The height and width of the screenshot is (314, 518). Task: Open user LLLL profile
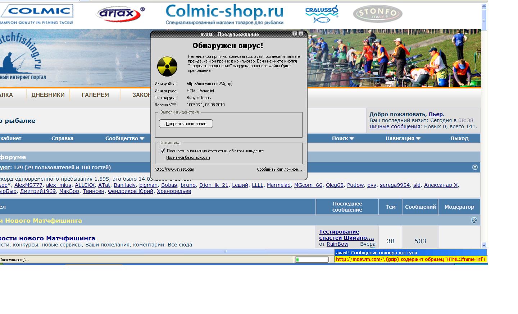(258, 185)
